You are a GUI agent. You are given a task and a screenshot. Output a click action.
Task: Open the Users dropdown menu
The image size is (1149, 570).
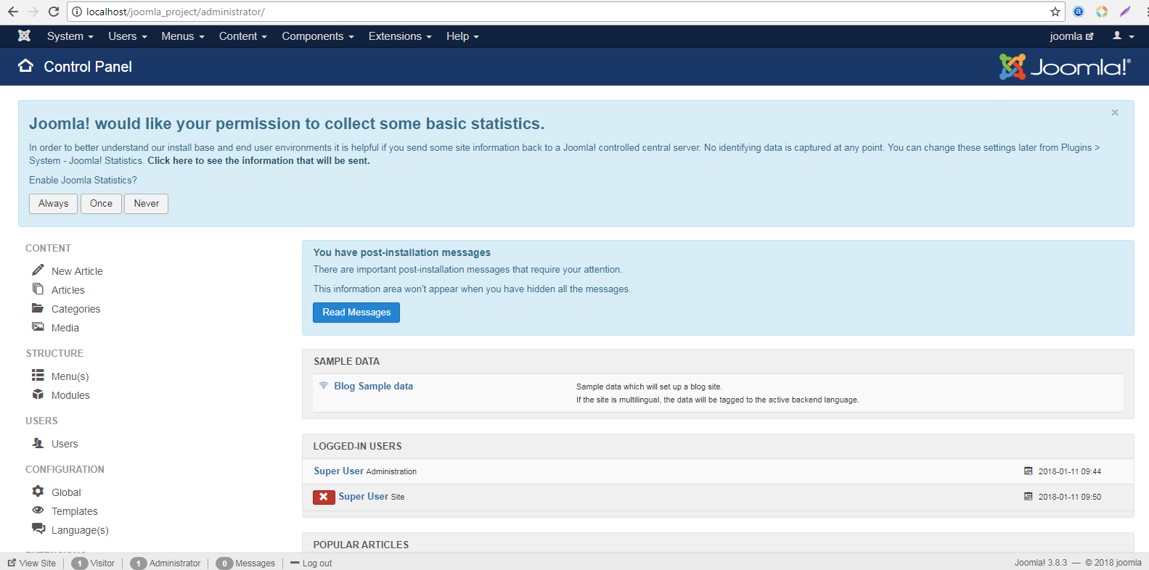[128, 36]
